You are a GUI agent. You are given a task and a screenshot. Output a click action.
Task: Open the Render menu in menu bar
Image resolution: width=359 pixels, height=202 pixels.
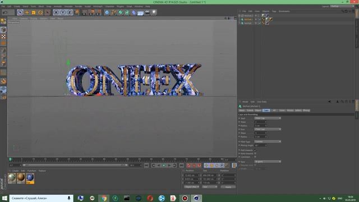79,6
